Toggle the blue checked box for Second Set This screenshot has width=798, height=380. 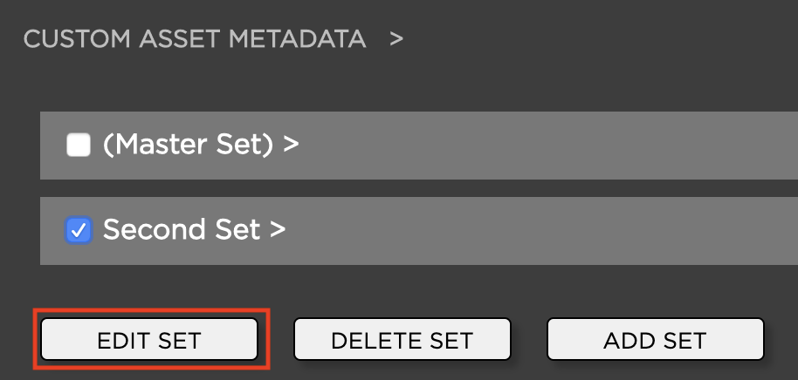79,230
